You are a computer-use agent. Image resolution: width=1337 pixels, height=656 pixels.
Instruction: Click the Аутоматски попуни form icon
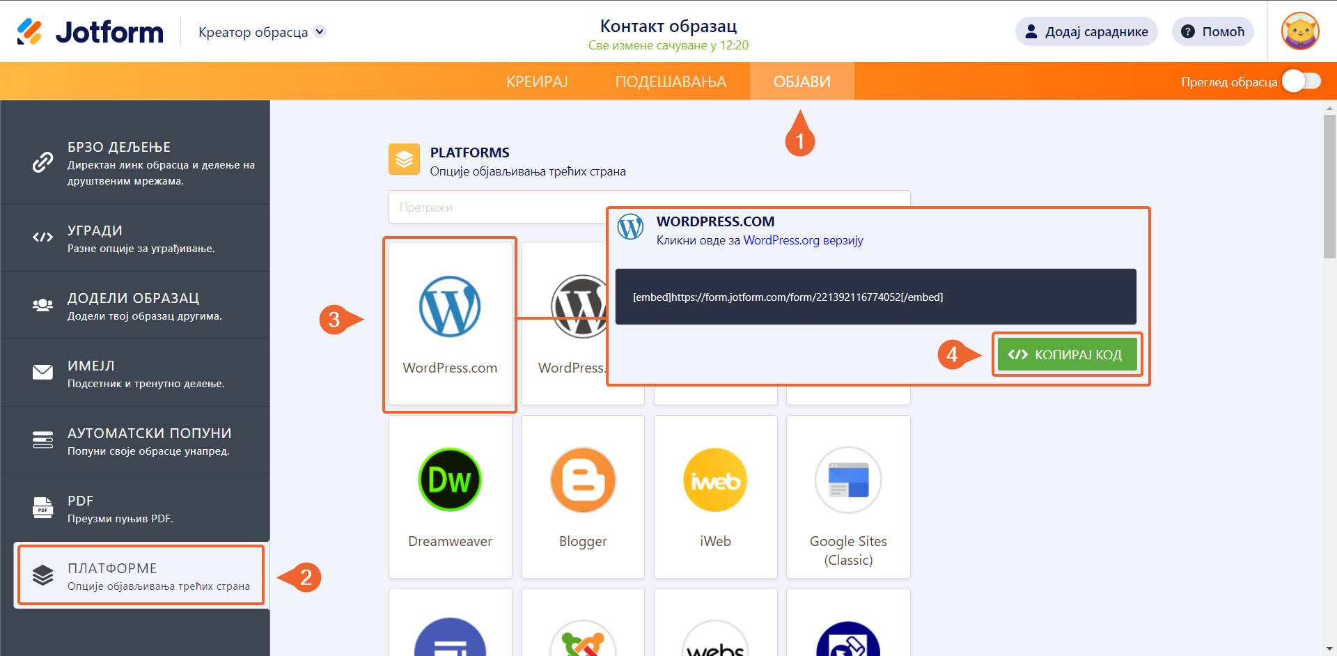click(42, 440)
